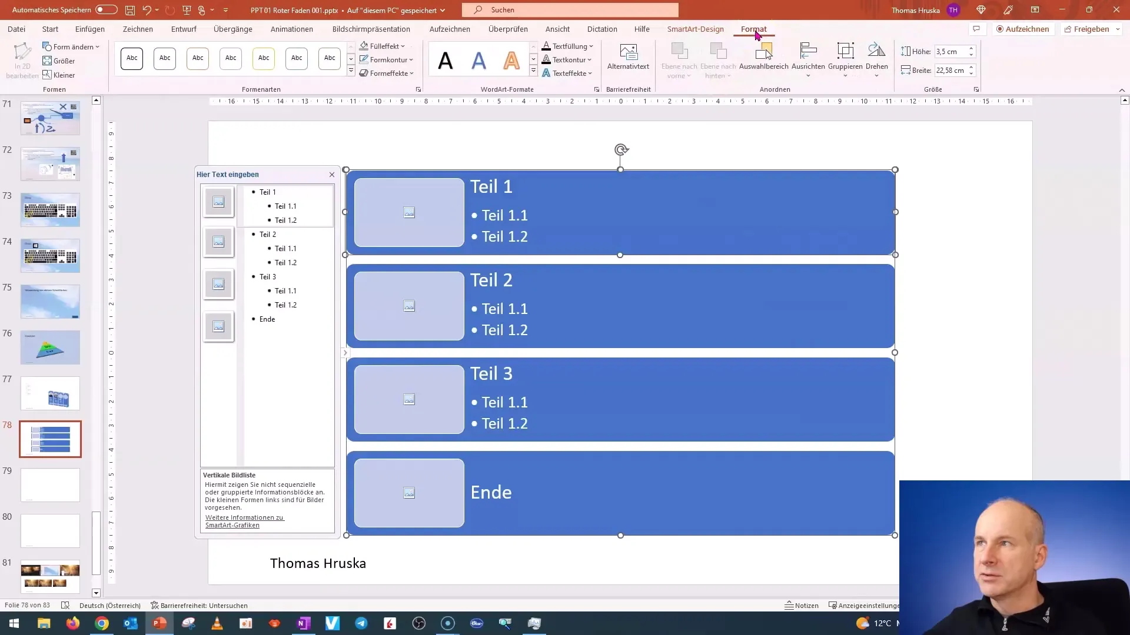Open Form ändern dropdown
Image resolution: width=1130 pixels, height=635 pixels.
(71, 46)
